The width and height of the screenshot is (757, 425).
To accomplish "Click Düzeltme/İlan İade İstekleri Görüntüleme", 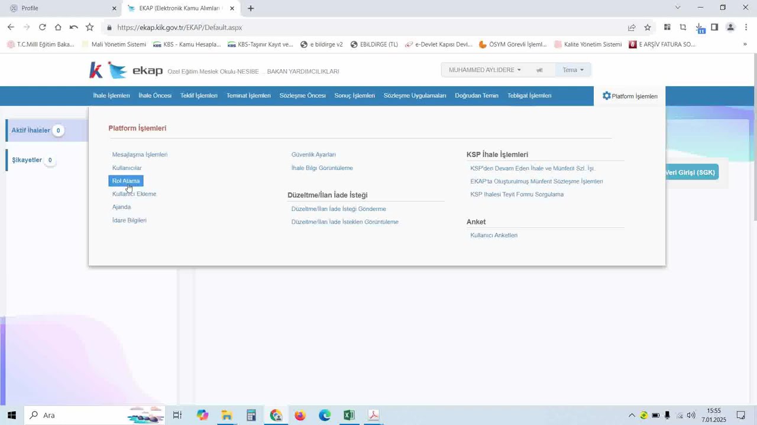I will [345, 222].
